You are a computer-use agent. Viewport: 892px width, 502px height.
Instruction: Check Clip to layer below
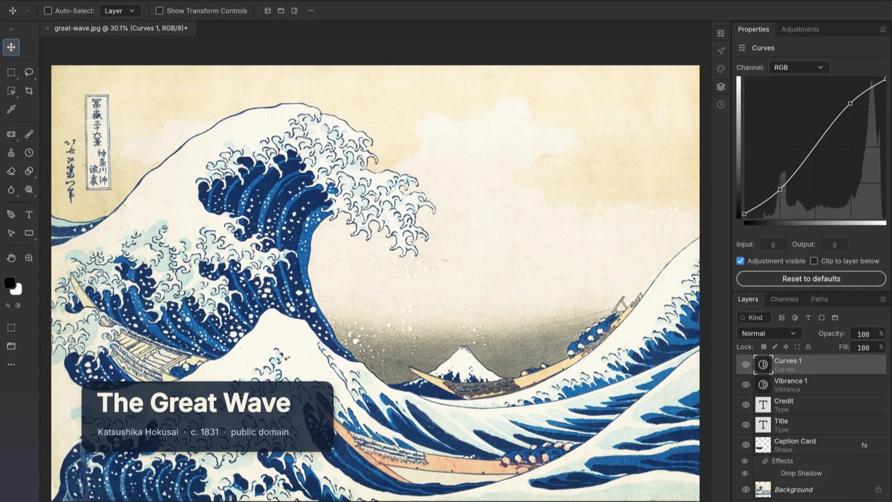[814, 261]
